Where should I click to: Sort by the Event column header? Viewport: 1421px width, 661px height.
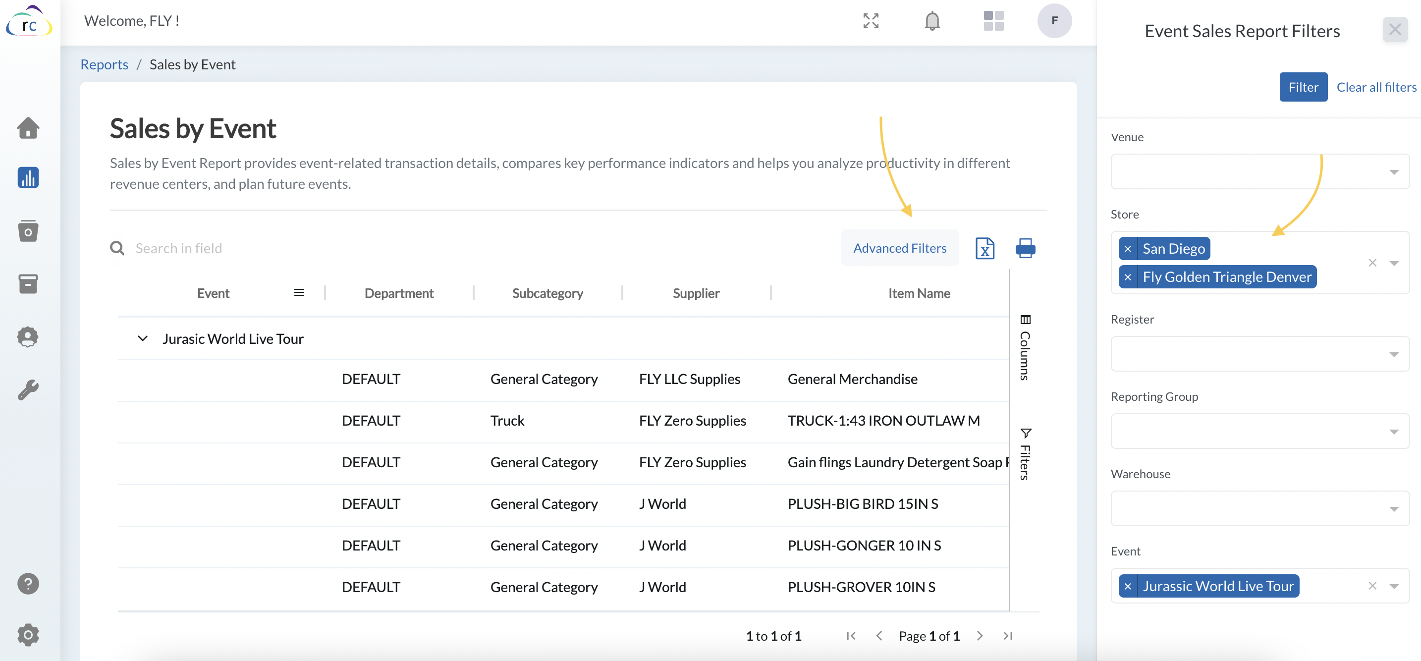click(x=213, y=293)
